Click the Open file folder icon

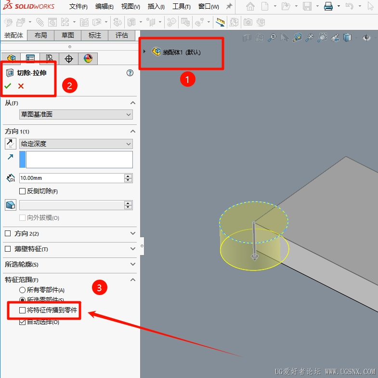pyautogui.click(x=286, y=6)
